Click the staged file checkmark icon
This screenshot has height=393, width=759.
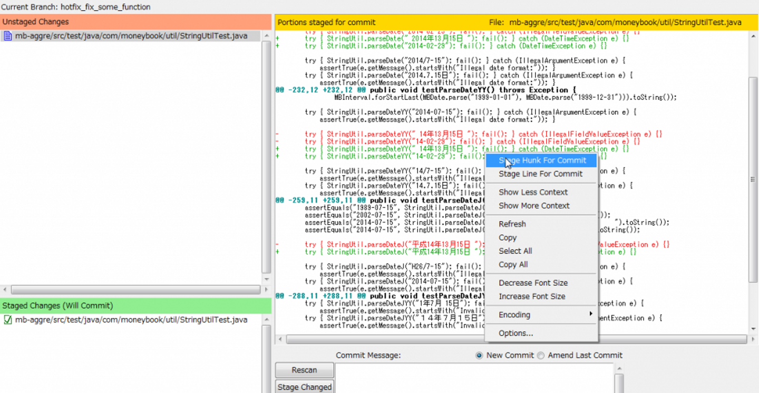[8, 320]
